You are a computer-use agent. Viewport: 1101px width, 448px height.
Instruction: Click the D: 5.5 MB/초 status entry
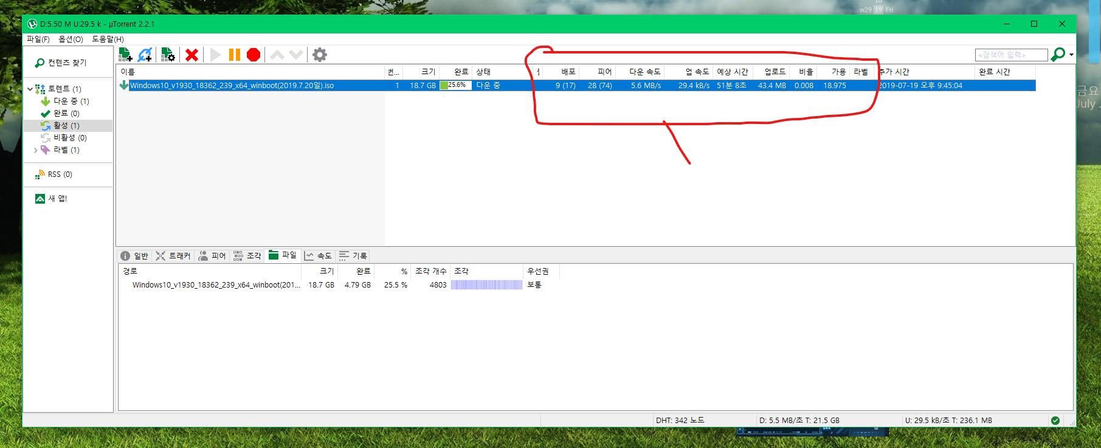tap(799, 420)
